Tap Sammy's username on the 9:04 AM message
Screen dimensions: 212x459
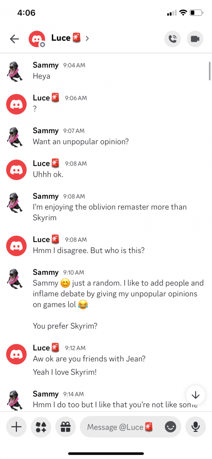pos(46,65)
